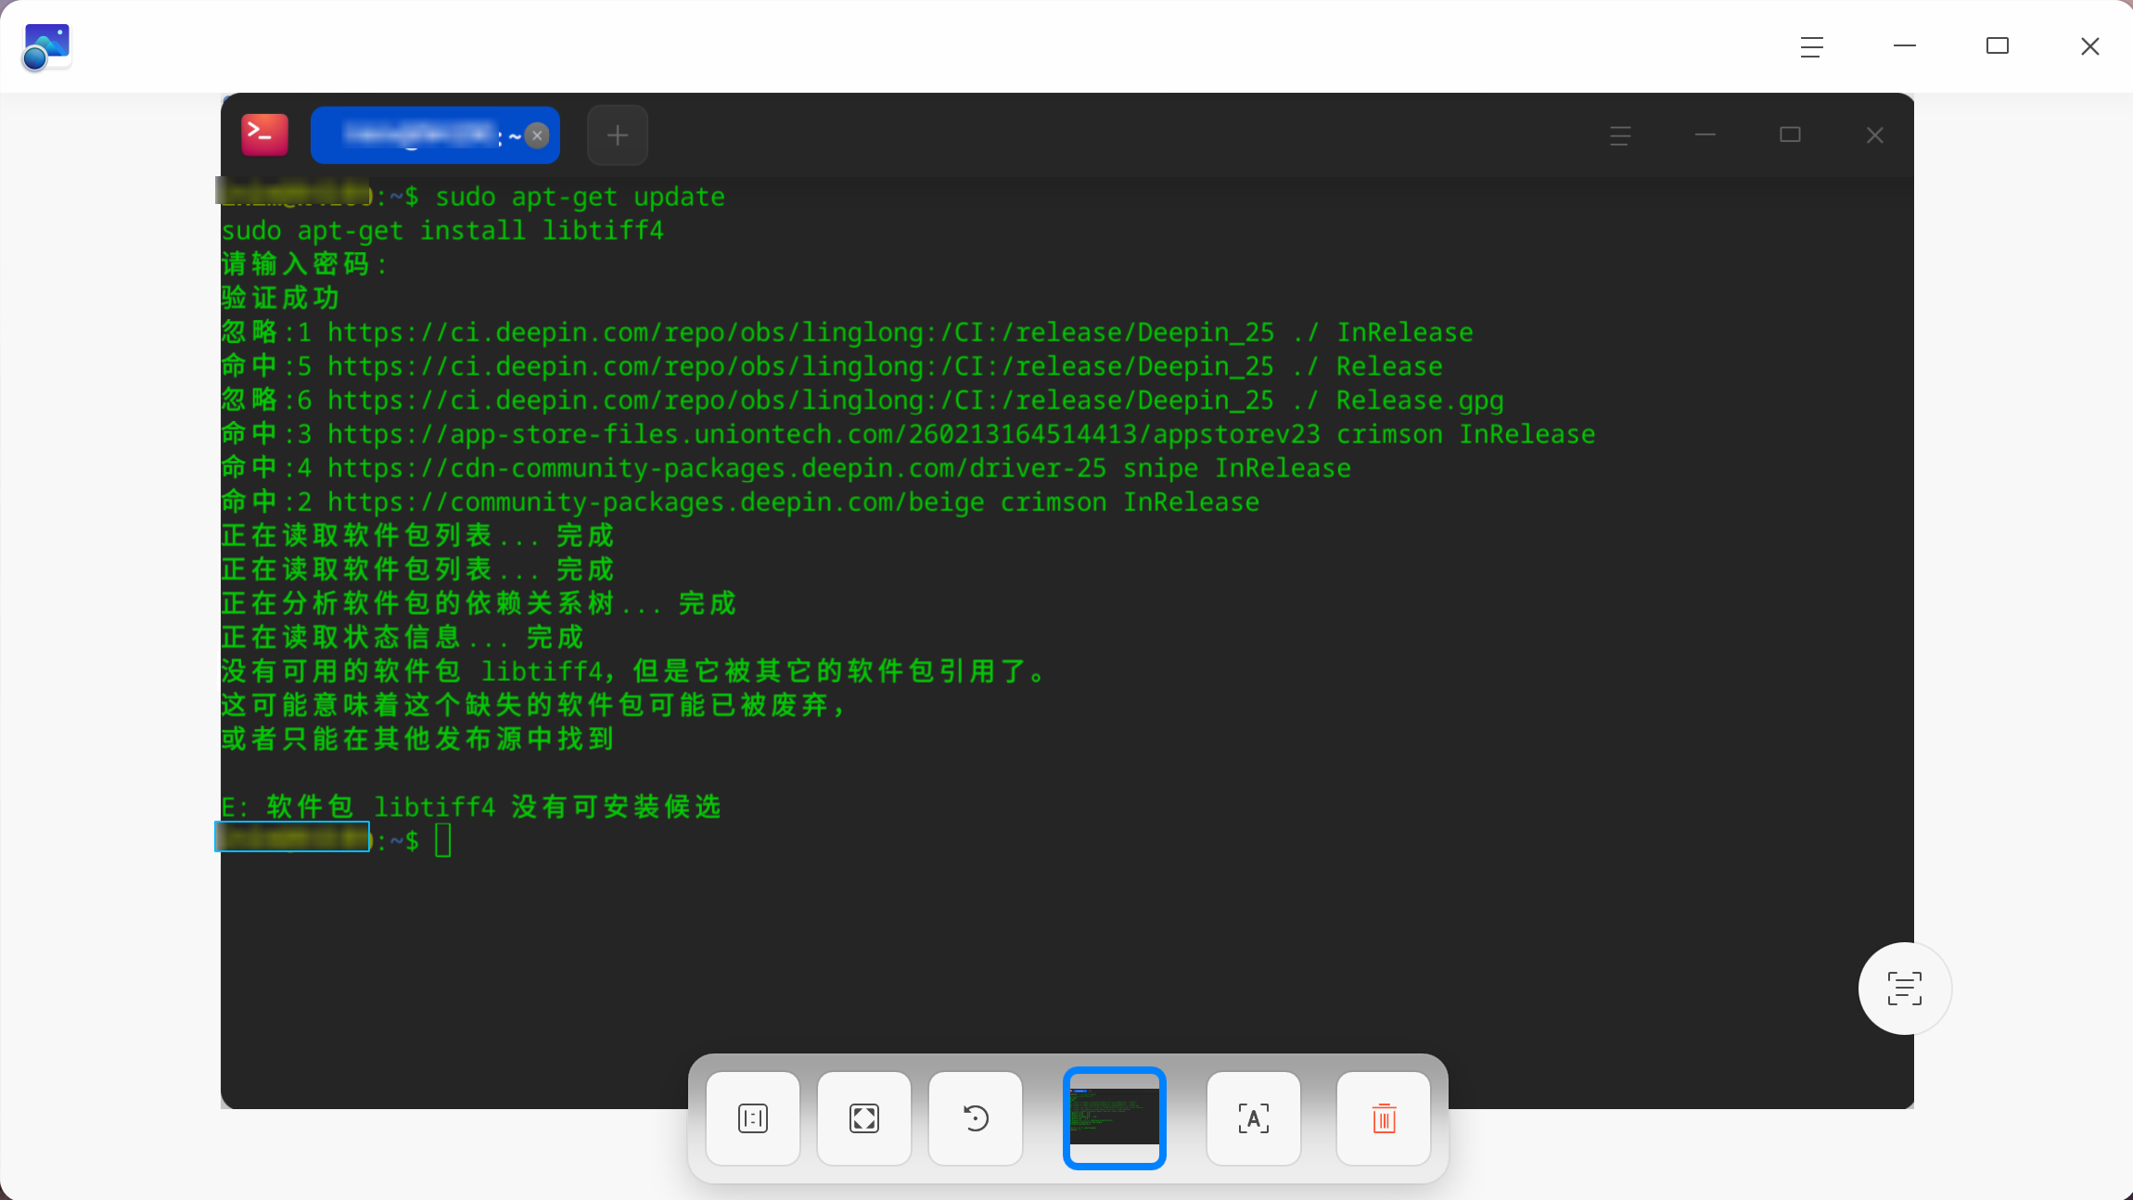Click the extract text icon in toolbar
This screenshot has width=2133, height=1200.
1253,1118
